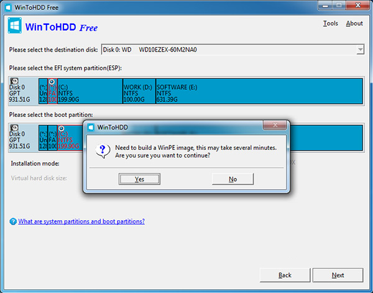Viewport: 373px width, 293px height.
Task: Select SOFTWARE (E:) partition in ESP row
Action: coord(259,91)
